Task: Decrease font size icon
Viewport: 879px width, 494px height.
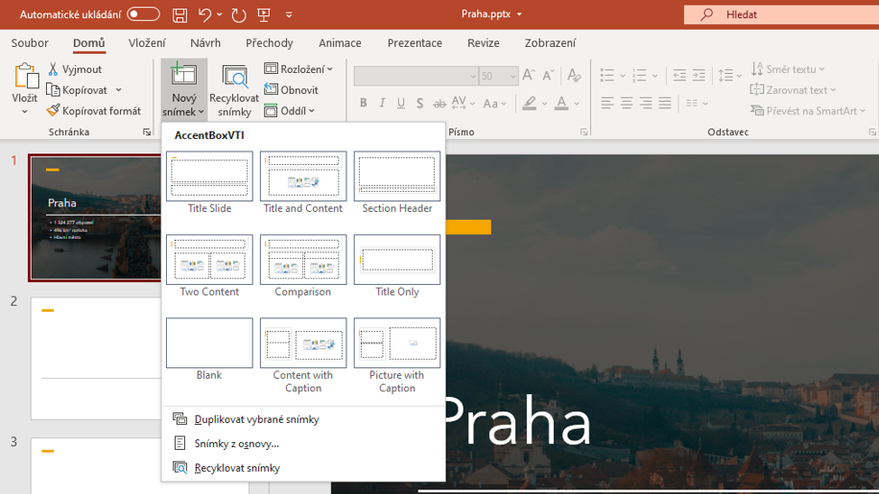Action: [x=548, y=75]
